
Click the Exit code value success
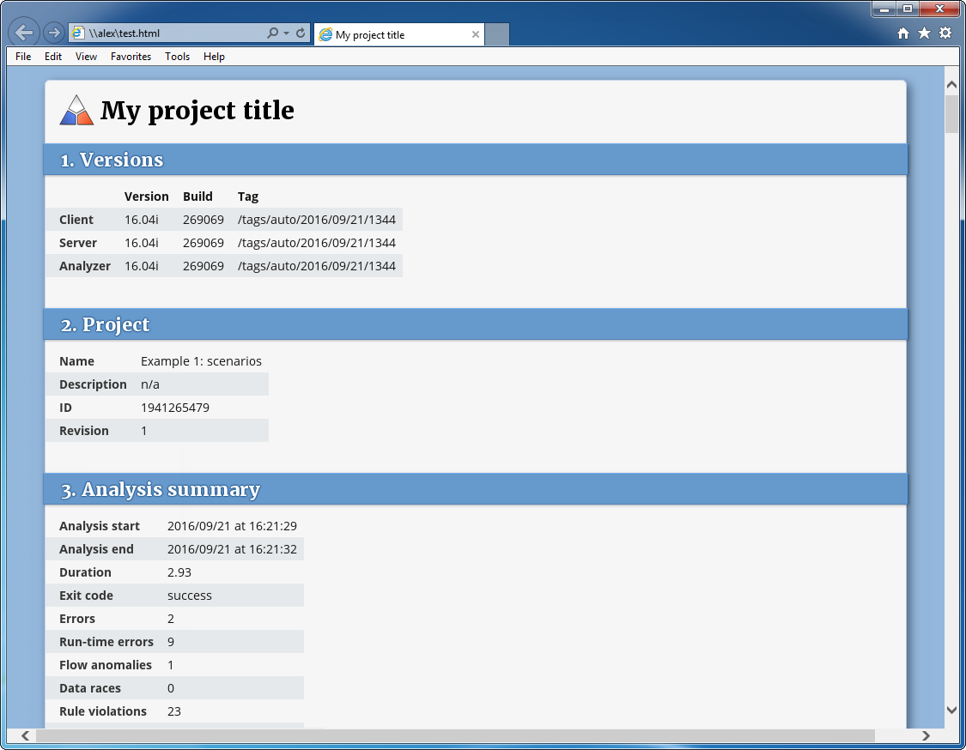point(190,596)
